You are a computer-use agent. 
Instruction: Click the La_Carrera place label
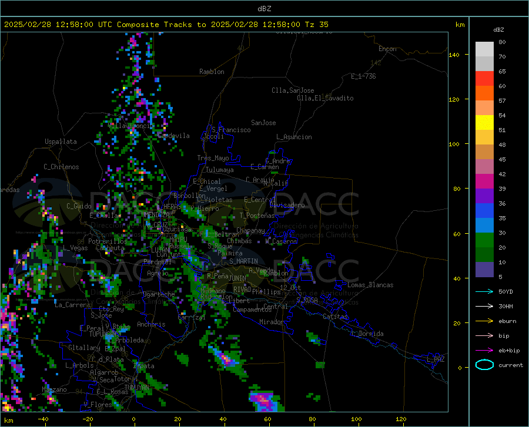[x=72, y=305]
